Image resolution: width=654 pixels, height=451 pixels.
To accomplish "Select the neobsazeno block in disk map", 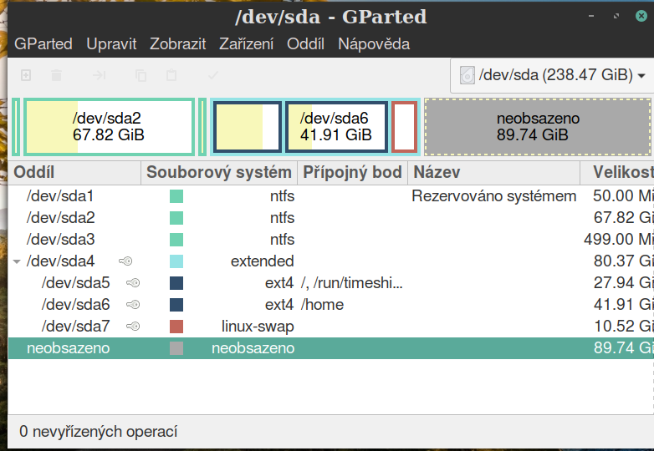I will click(537, 126).
